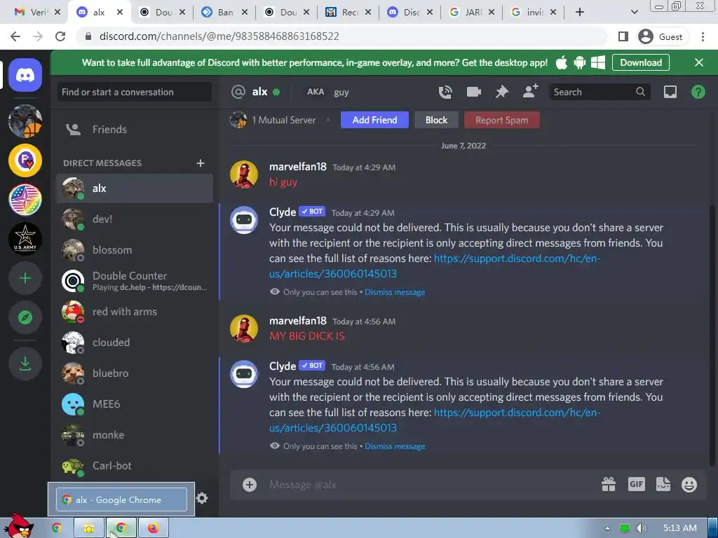Reload the page in Chrome
718x538 pixels.
60,36
